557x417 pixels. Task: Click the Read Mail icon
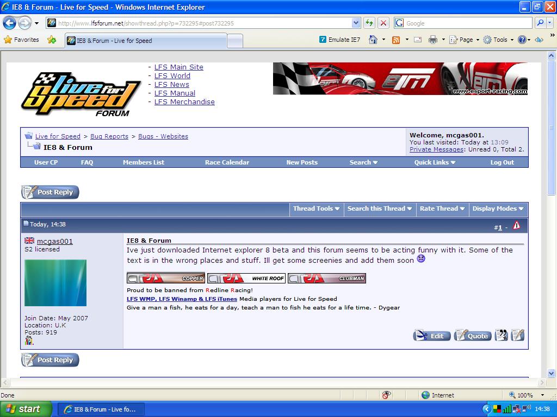pos(418,40)
